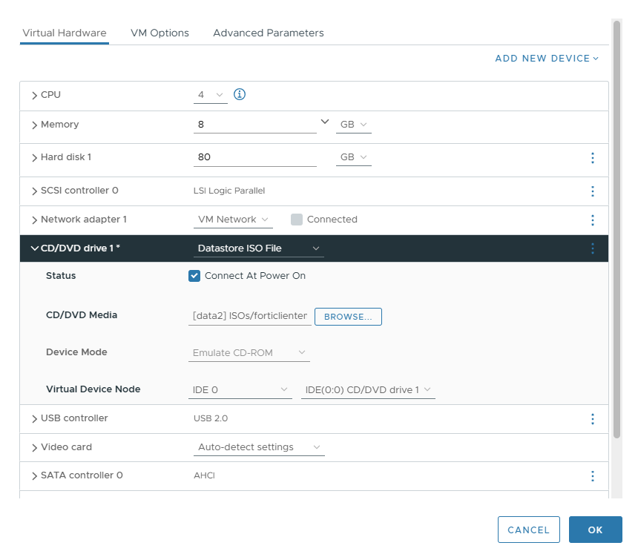
Task: Click the CPU info icon
Action: (240, 94)
